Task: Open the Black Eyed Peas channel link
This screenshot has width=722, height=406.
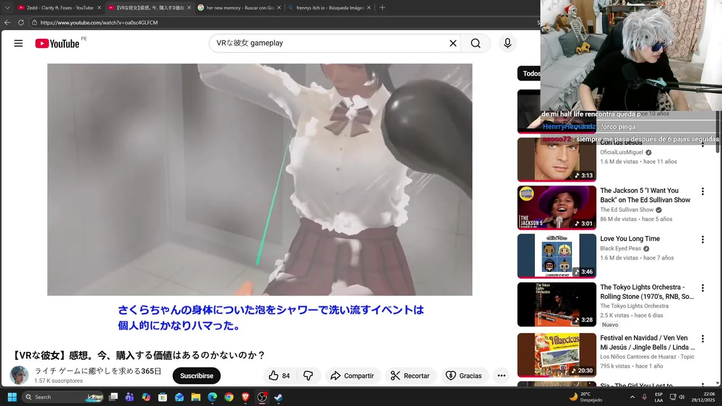Action: pos(620,249)
